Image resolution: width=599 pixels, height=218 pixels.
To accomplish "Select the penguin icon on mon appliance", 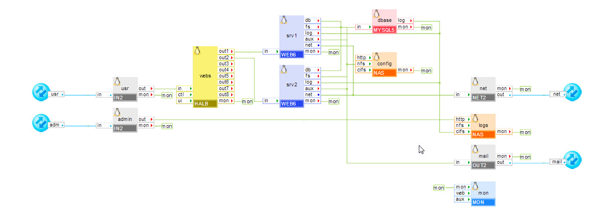I will tap(475, 186).
